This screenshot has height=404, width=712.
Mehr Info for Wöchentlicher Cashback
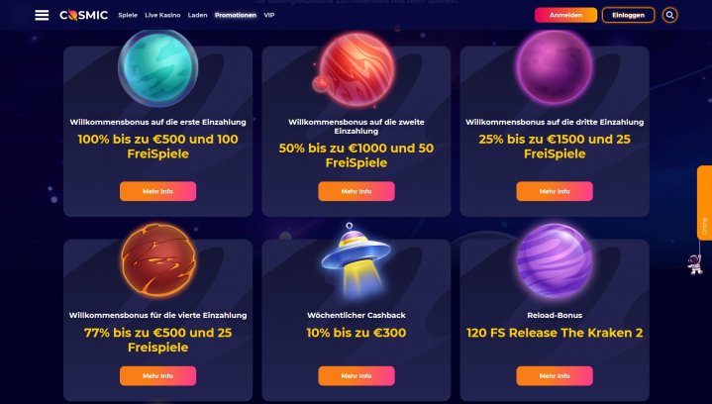[x=356, y=376]
